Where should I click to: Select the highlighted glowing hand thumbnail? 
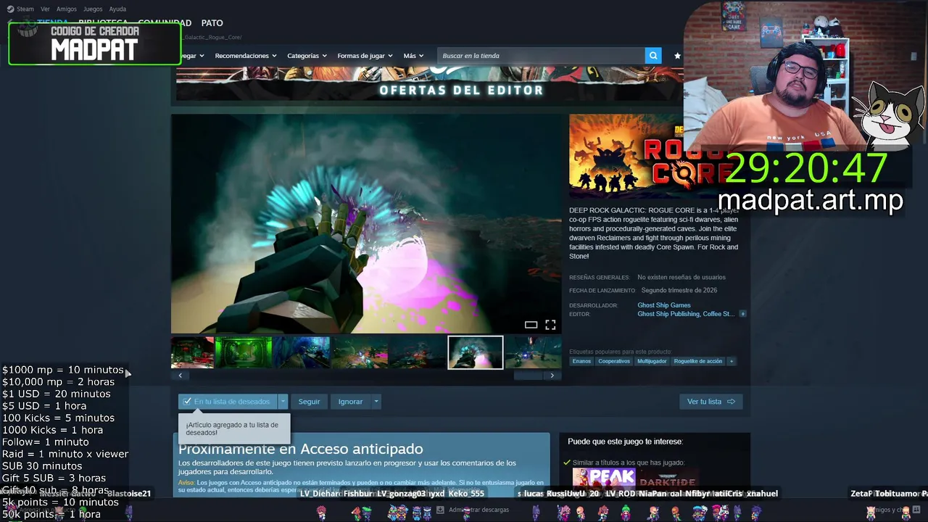click(x=476, y=352)
